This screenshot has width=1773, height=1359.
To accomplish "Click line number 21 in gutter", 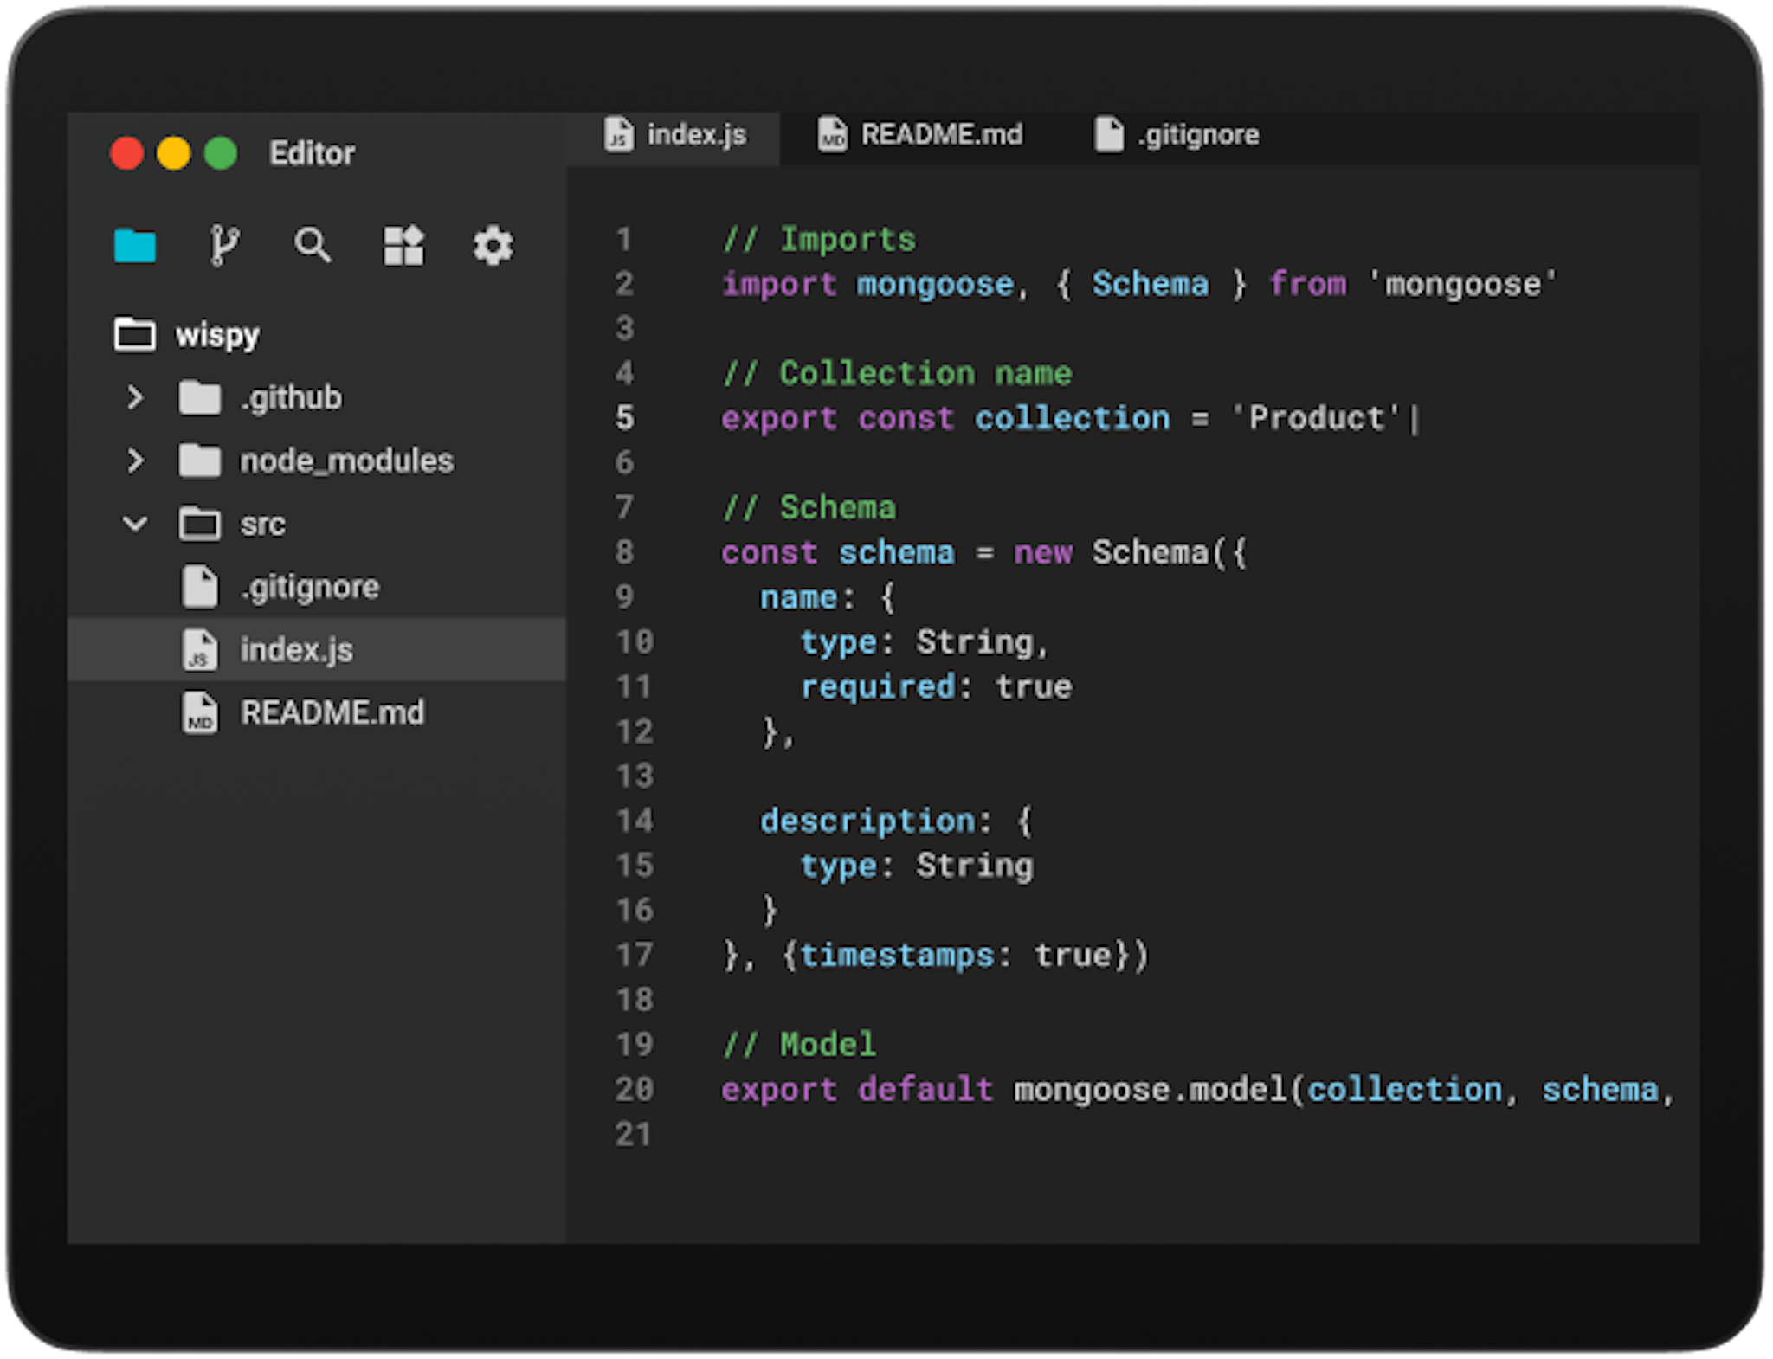I will click(x=633, y=1134).
